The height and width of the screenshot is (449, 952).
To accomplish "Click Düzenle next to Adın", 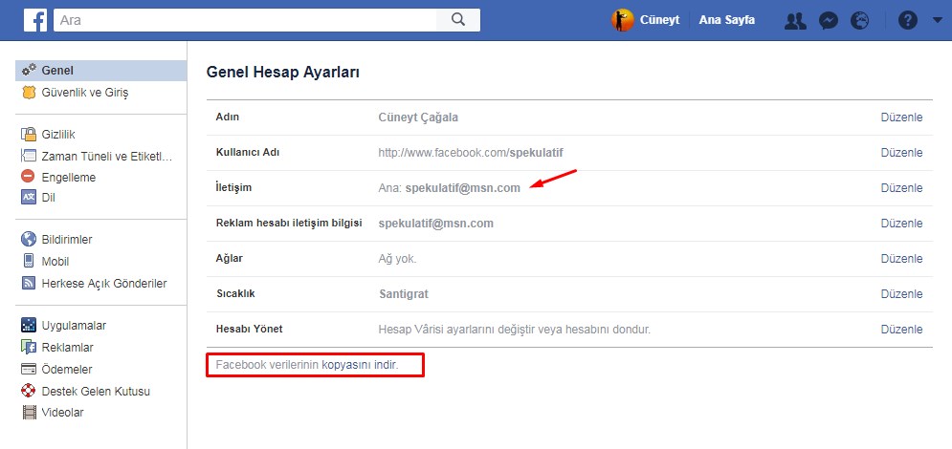I will coord(901,118).
